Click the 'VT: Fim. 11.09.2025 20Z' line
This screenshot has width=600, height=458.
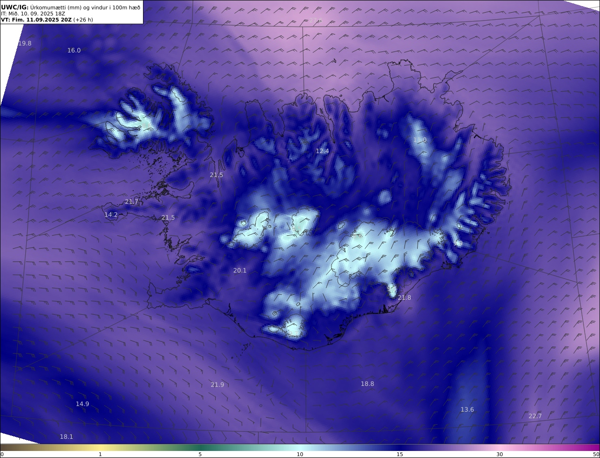[x=46, y=20]
